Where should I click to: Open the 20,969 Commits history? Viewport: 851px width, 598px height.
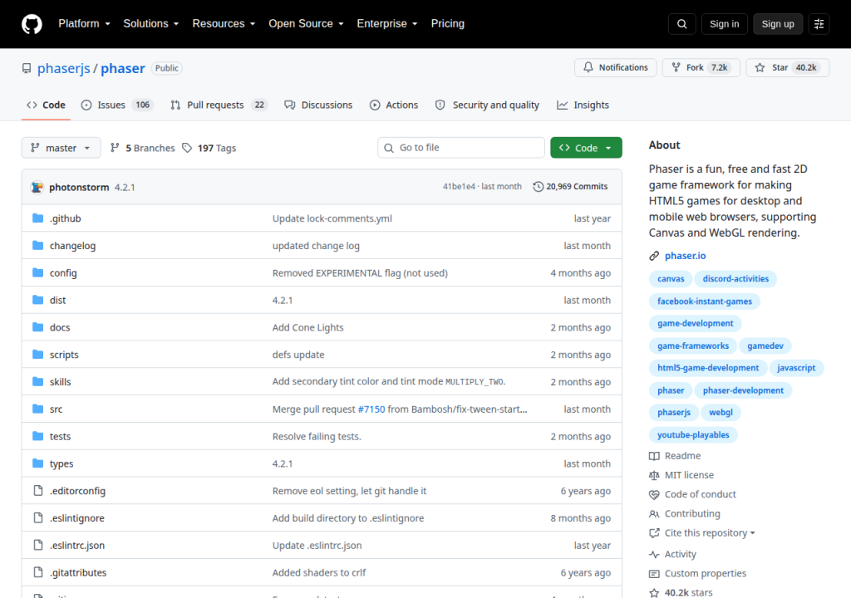[x=570, y=187]
